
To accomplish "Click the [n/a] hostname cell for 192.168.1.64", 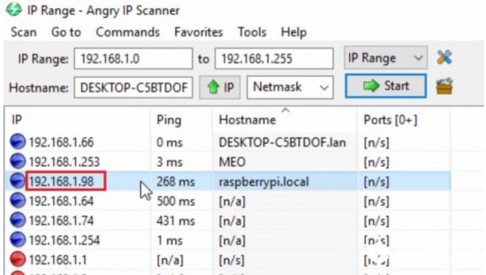I will coord(232,202).
